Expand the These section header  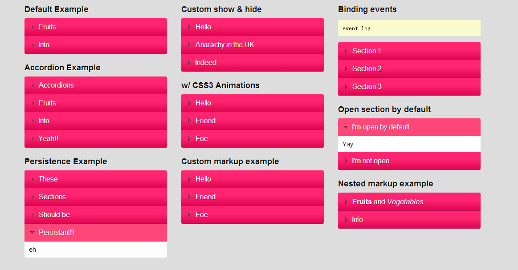click(x=96, y=179)
